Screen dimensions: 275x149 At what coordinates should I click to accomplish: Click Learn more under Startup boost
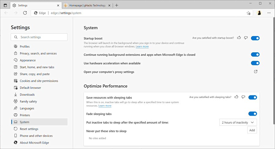click(x=142, y=47)
